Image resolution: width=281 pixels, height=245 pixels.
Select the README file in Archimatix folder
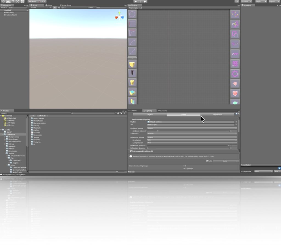point(36,133)
